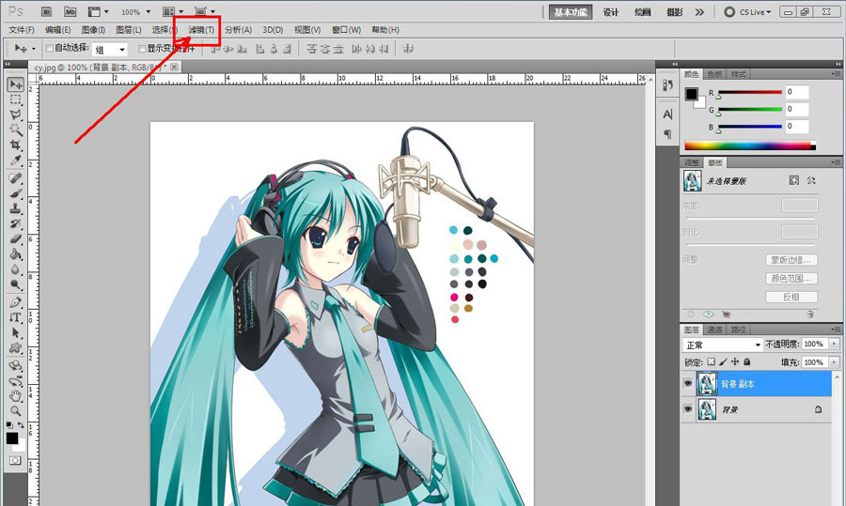This screenshot has height=506, width=846.
Task: Select the Pen tool
Action: pyautogui.click(x=15, y=302)
